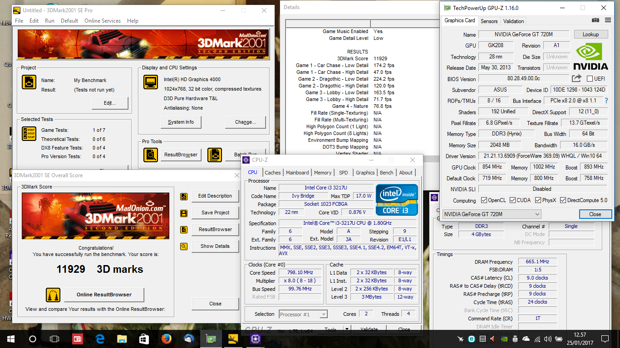620x348 pixels.
Task: Click the Selected Tests checklist icon
Action: pos(29,134)
